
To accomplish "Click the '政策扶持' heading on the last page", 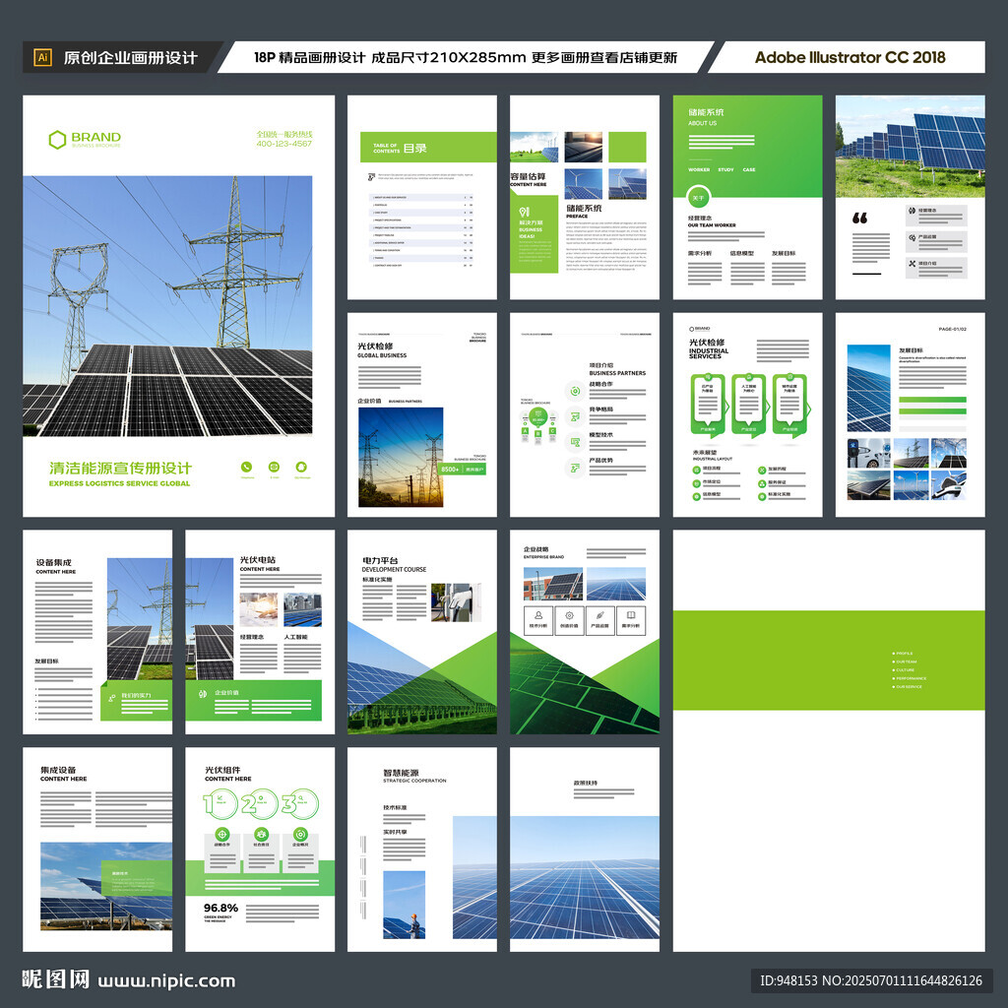I will coord(586,783).
